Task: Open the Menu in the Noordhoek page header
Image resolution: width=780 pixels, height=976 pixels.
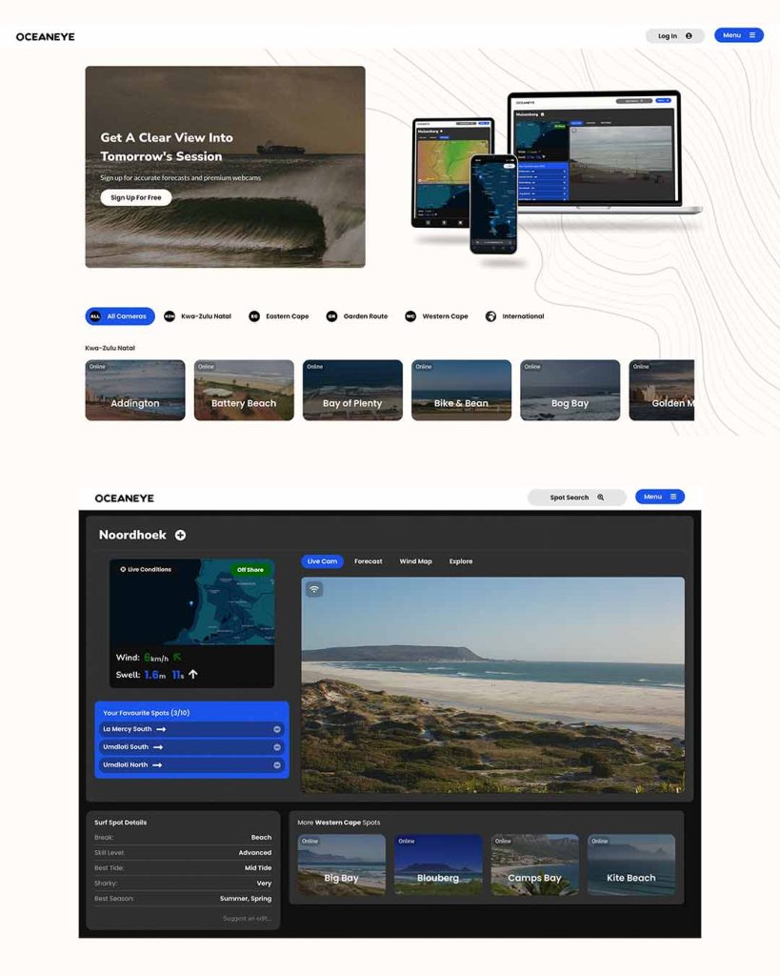Action: (659, 497)
